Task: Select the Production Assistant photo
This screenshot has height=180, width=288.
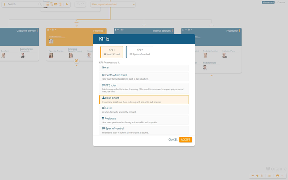Action: coord(205,55)
